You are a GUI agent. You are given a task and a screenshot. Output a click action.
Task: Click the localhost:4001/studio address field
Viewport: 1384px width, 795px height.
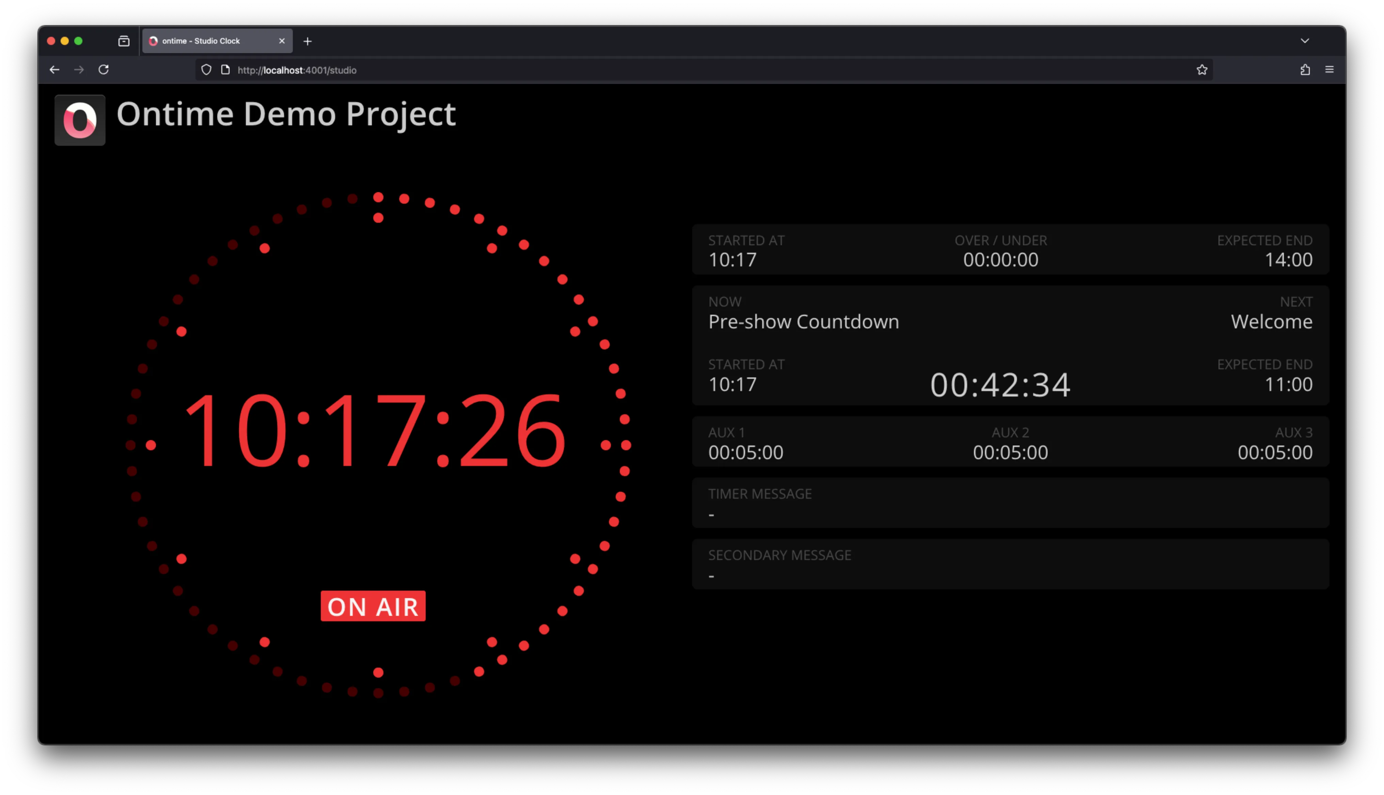point(655,70)
